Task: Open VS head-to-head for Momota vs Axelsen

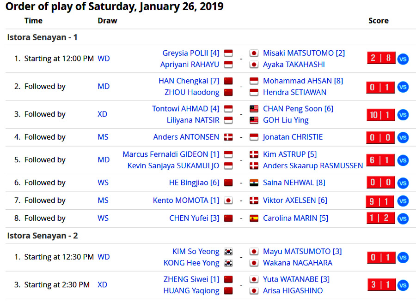Action: 403,201
